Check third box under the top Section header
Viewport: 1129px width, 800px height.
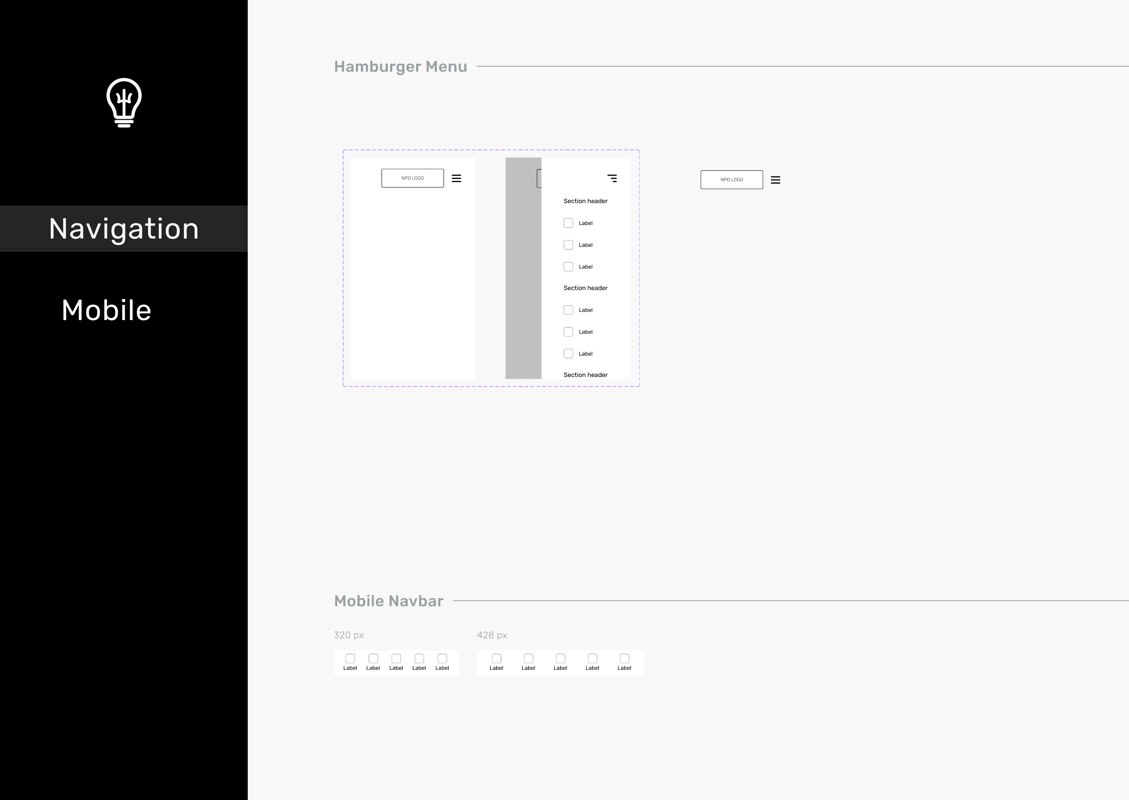point(568,266)
